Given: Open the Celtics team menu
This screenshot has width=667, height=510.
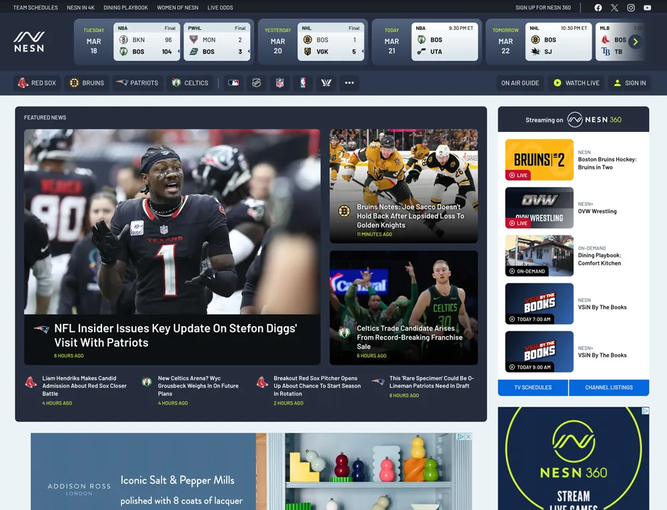Looking at the screenshot, I should click(x=190, y=83).
